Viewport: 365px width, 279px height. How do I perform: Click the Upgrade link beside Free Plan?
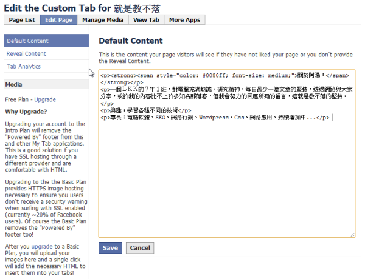44,98
